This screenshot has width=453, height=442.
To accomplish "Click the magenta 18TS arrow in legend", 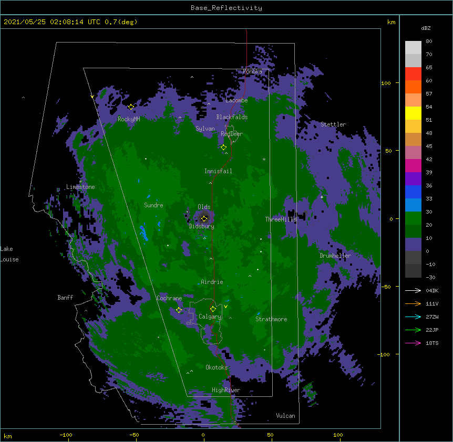I will click(x=413, y=343).
